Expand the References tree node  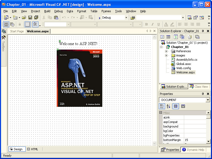click(166, 51)
